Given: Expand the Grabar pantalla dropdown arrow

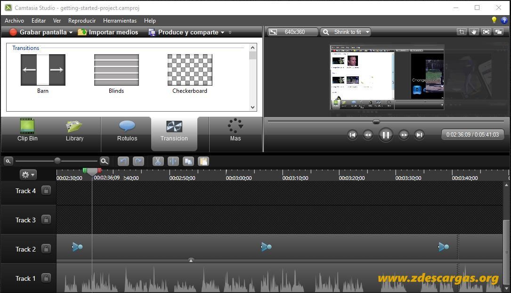Looking at the screenshot, I should (x=71, y=33).
